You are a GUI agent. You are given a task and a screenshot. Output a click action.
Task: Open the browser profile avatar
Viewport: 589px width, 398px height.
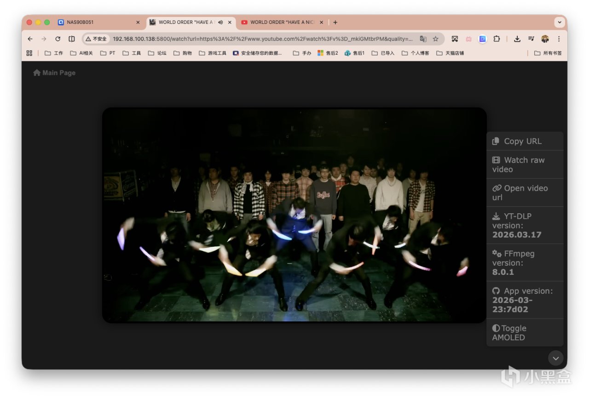[545, 39]
